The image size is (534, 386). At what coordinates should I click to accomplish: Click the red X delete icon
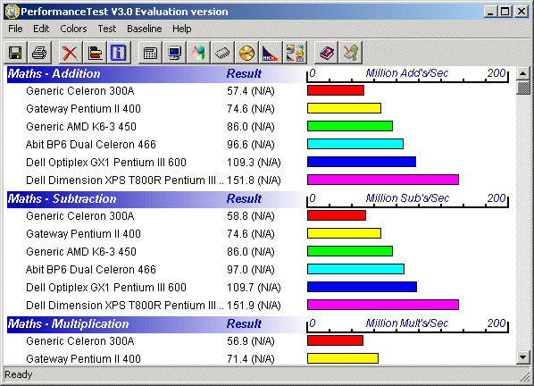click(x=71, y=53)
